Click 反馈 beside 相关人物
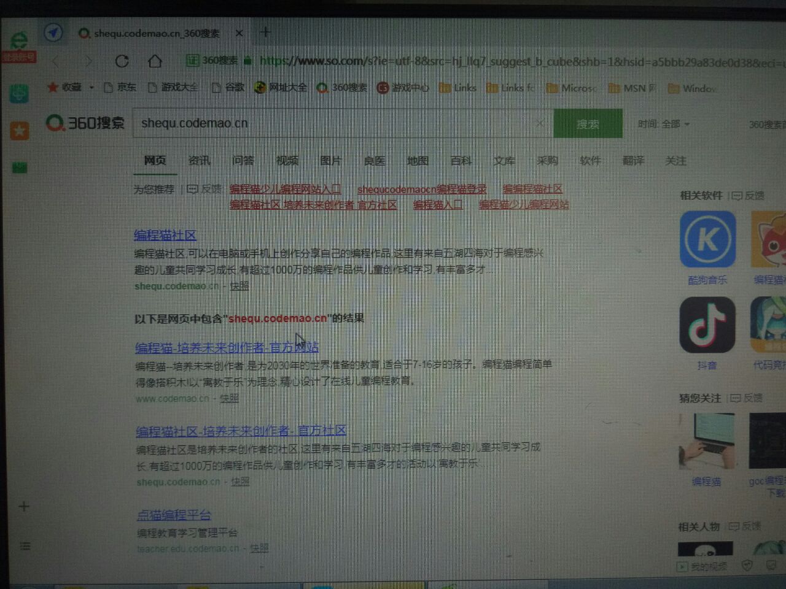The height and width of the screenshot is (589, 786). [x=744, y=526]
